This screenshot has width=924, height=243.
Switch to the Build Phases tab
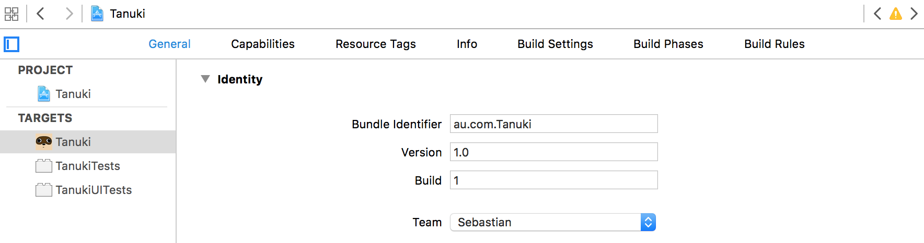[x=668, y=44]
